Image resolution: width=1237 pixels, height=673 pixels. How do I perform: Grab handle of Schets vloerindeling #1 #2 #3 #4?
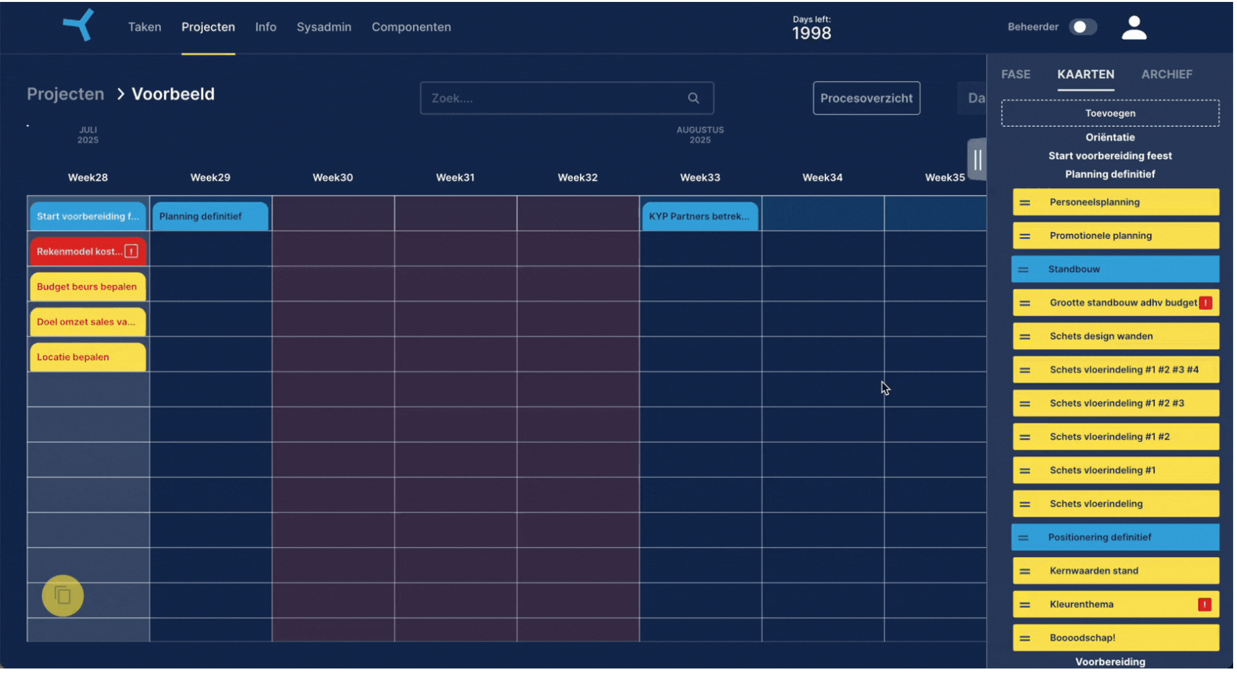[x=1024, y=370]
